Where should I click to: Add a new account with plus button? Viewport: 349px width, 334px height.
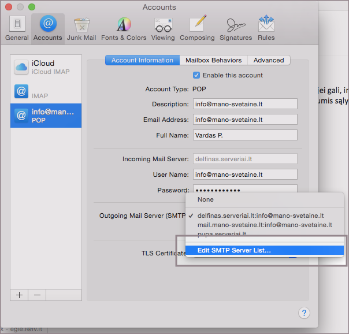click(x=19, y=295)
